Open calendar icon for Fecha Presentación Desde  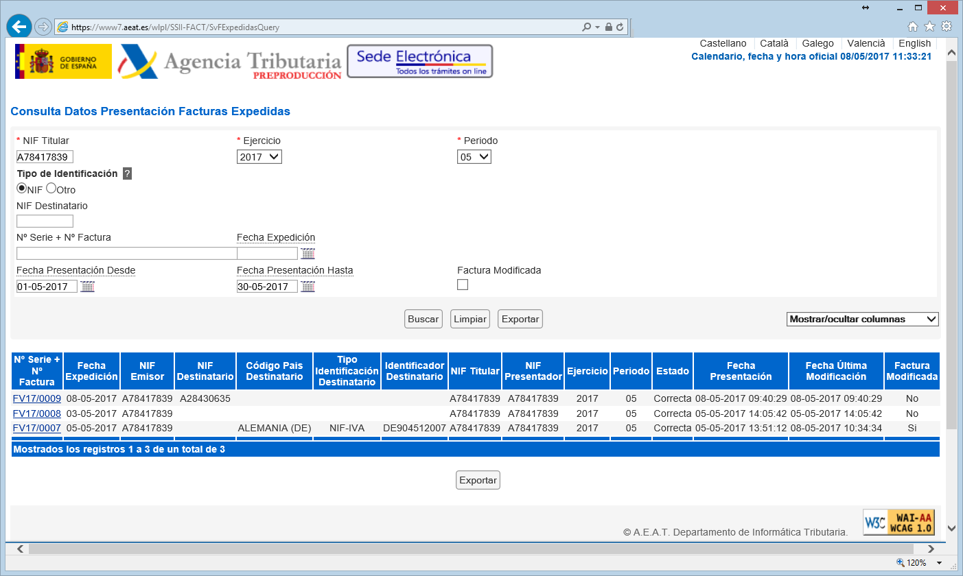[x=87, y=287]
